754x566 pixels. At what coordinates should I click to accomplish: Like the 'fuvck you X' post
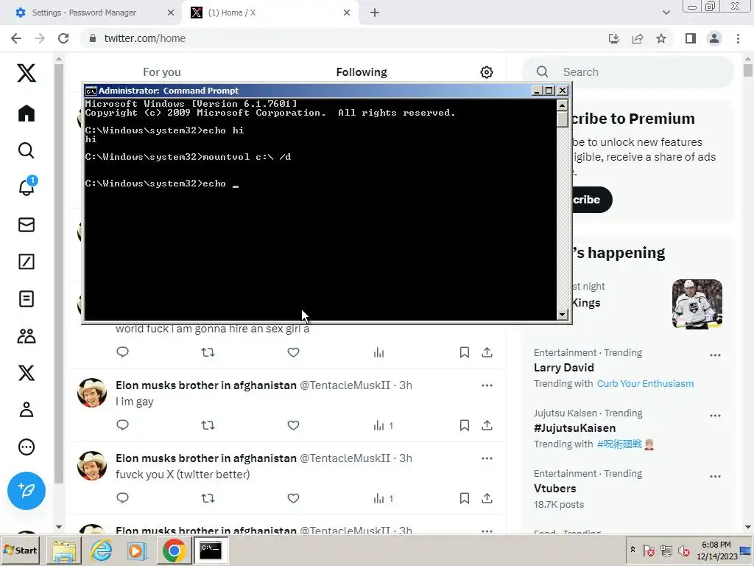(x=293, y=498)
